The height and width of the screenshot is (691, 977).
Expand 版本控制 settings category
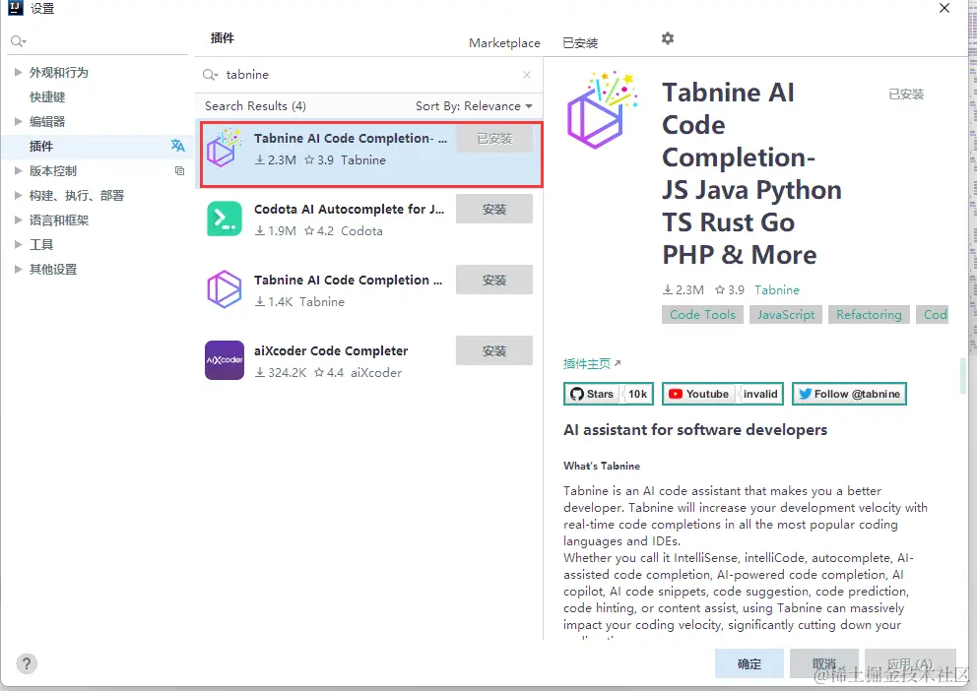click(18, 170)
